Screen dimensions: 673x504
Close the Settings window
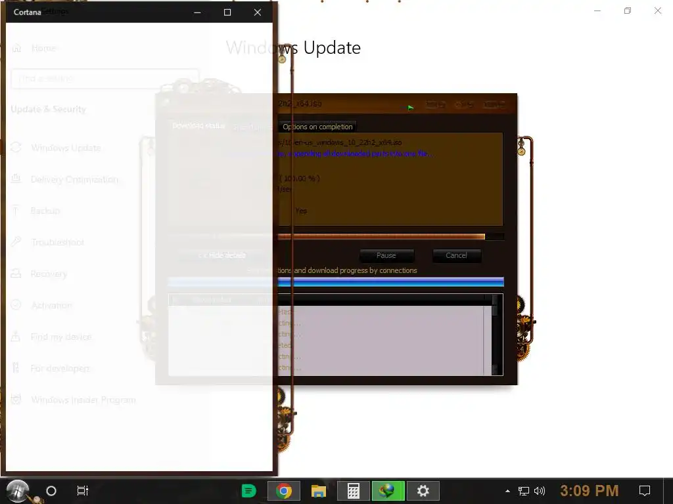tap(657, 10)
